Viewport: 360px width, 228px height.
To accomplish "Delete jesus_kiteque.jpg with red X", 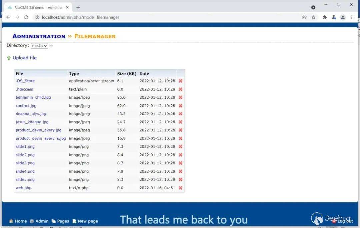I will (x=180, y=122).
